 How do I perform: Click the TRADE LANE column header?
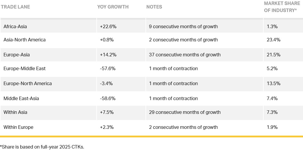[15, 7]
